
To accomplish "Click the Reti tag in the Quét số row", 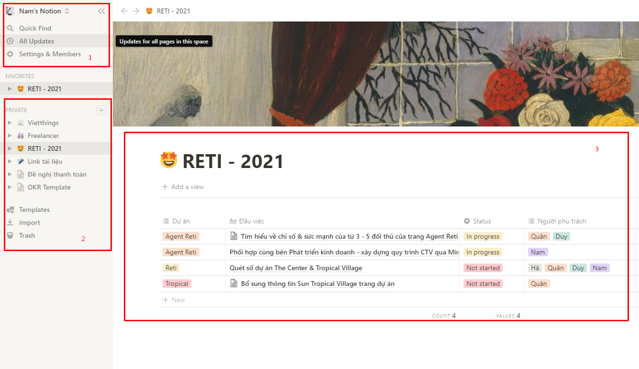I will (171, 268).
